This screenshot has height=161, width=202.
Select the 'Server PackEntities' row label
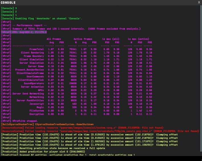click(30, 100)
